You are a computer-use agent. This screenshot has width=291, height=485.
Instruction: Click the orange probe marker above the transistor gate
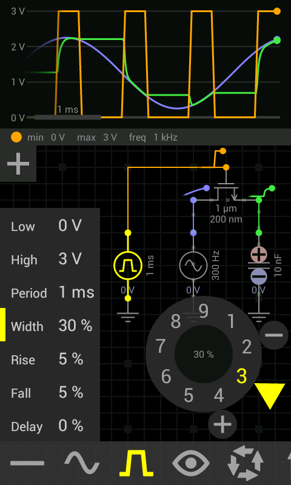(222, 151)
